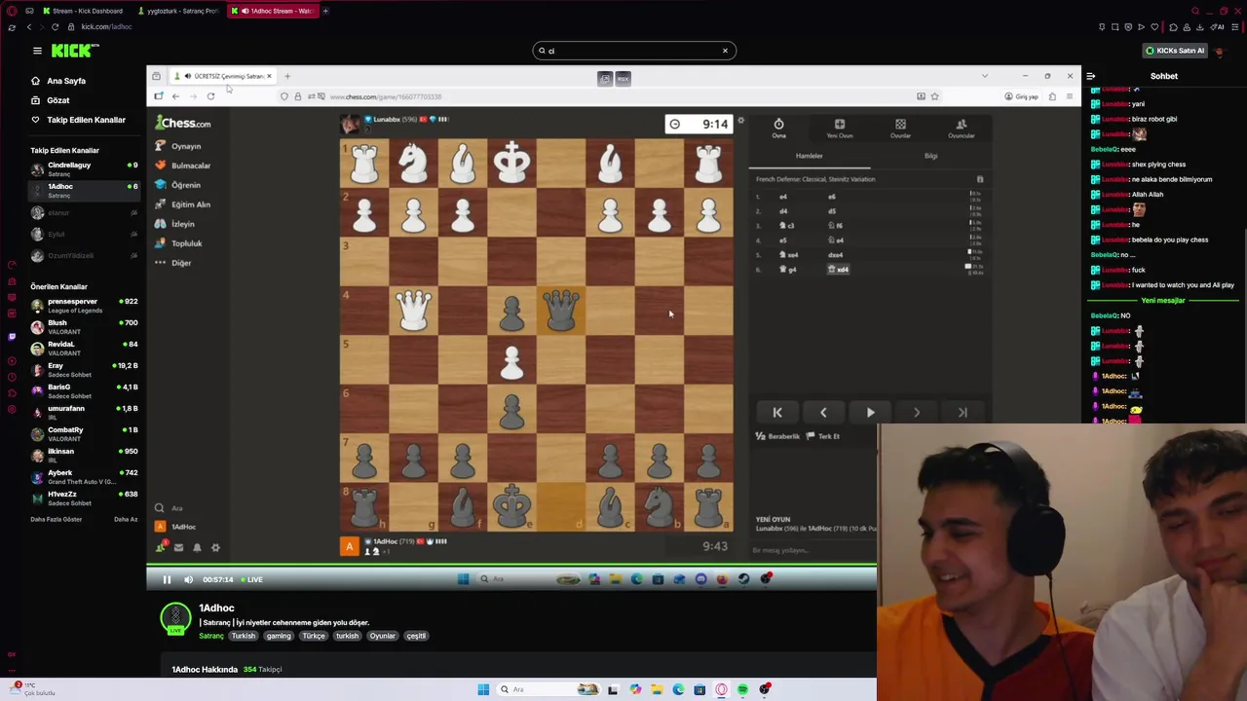Click Oynayın in streamed chess.com sidebar
1247x701 pixels.
point(180,146)
